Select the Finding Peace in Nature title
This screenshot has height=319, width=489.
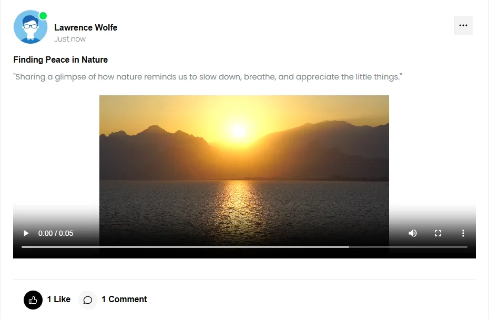tap(60, 59)
